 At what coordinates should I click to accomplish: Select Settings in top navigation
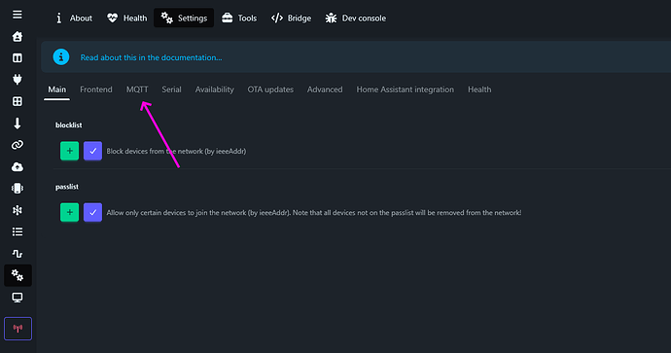click(x=184, y=18)
